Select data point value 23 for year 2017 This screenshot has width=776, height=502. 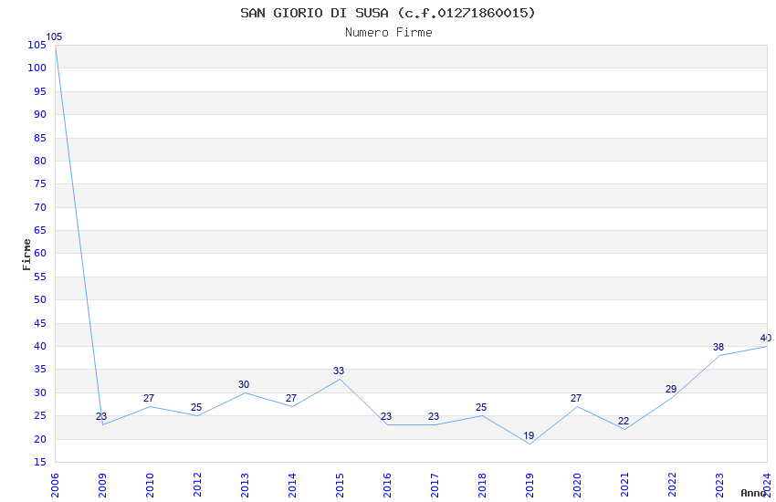click(x=434, y=416)
